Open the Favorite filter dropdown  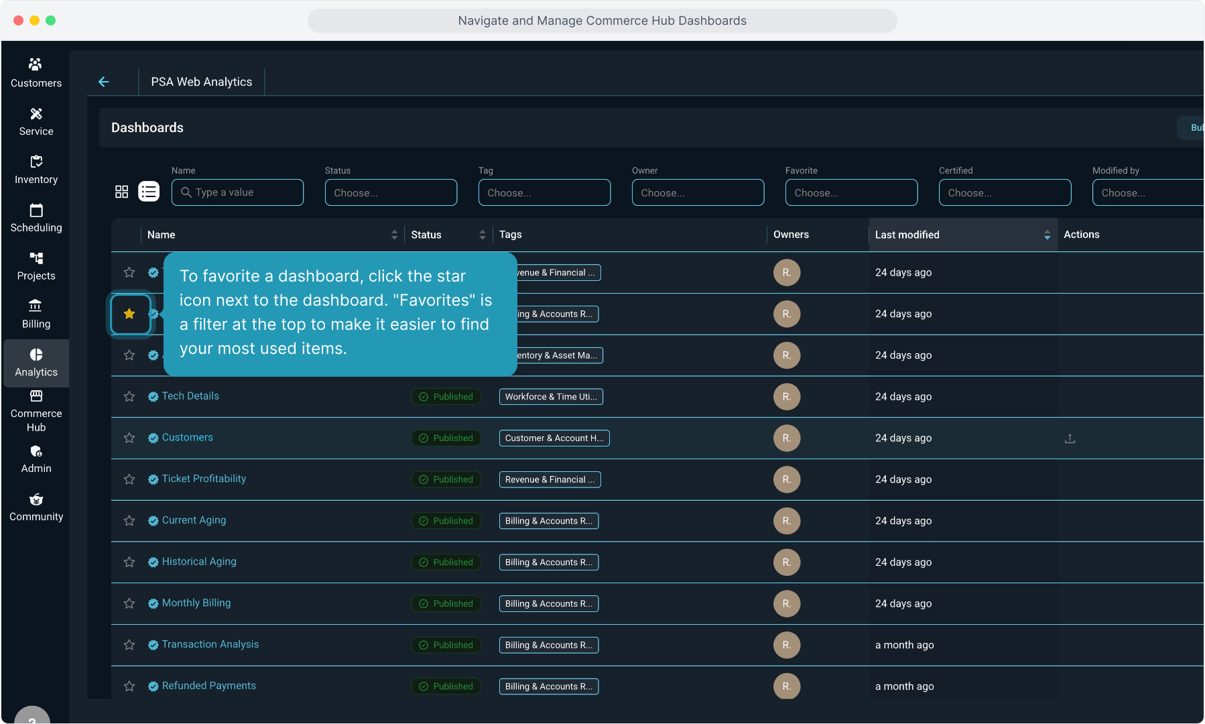tap(851, 192)
